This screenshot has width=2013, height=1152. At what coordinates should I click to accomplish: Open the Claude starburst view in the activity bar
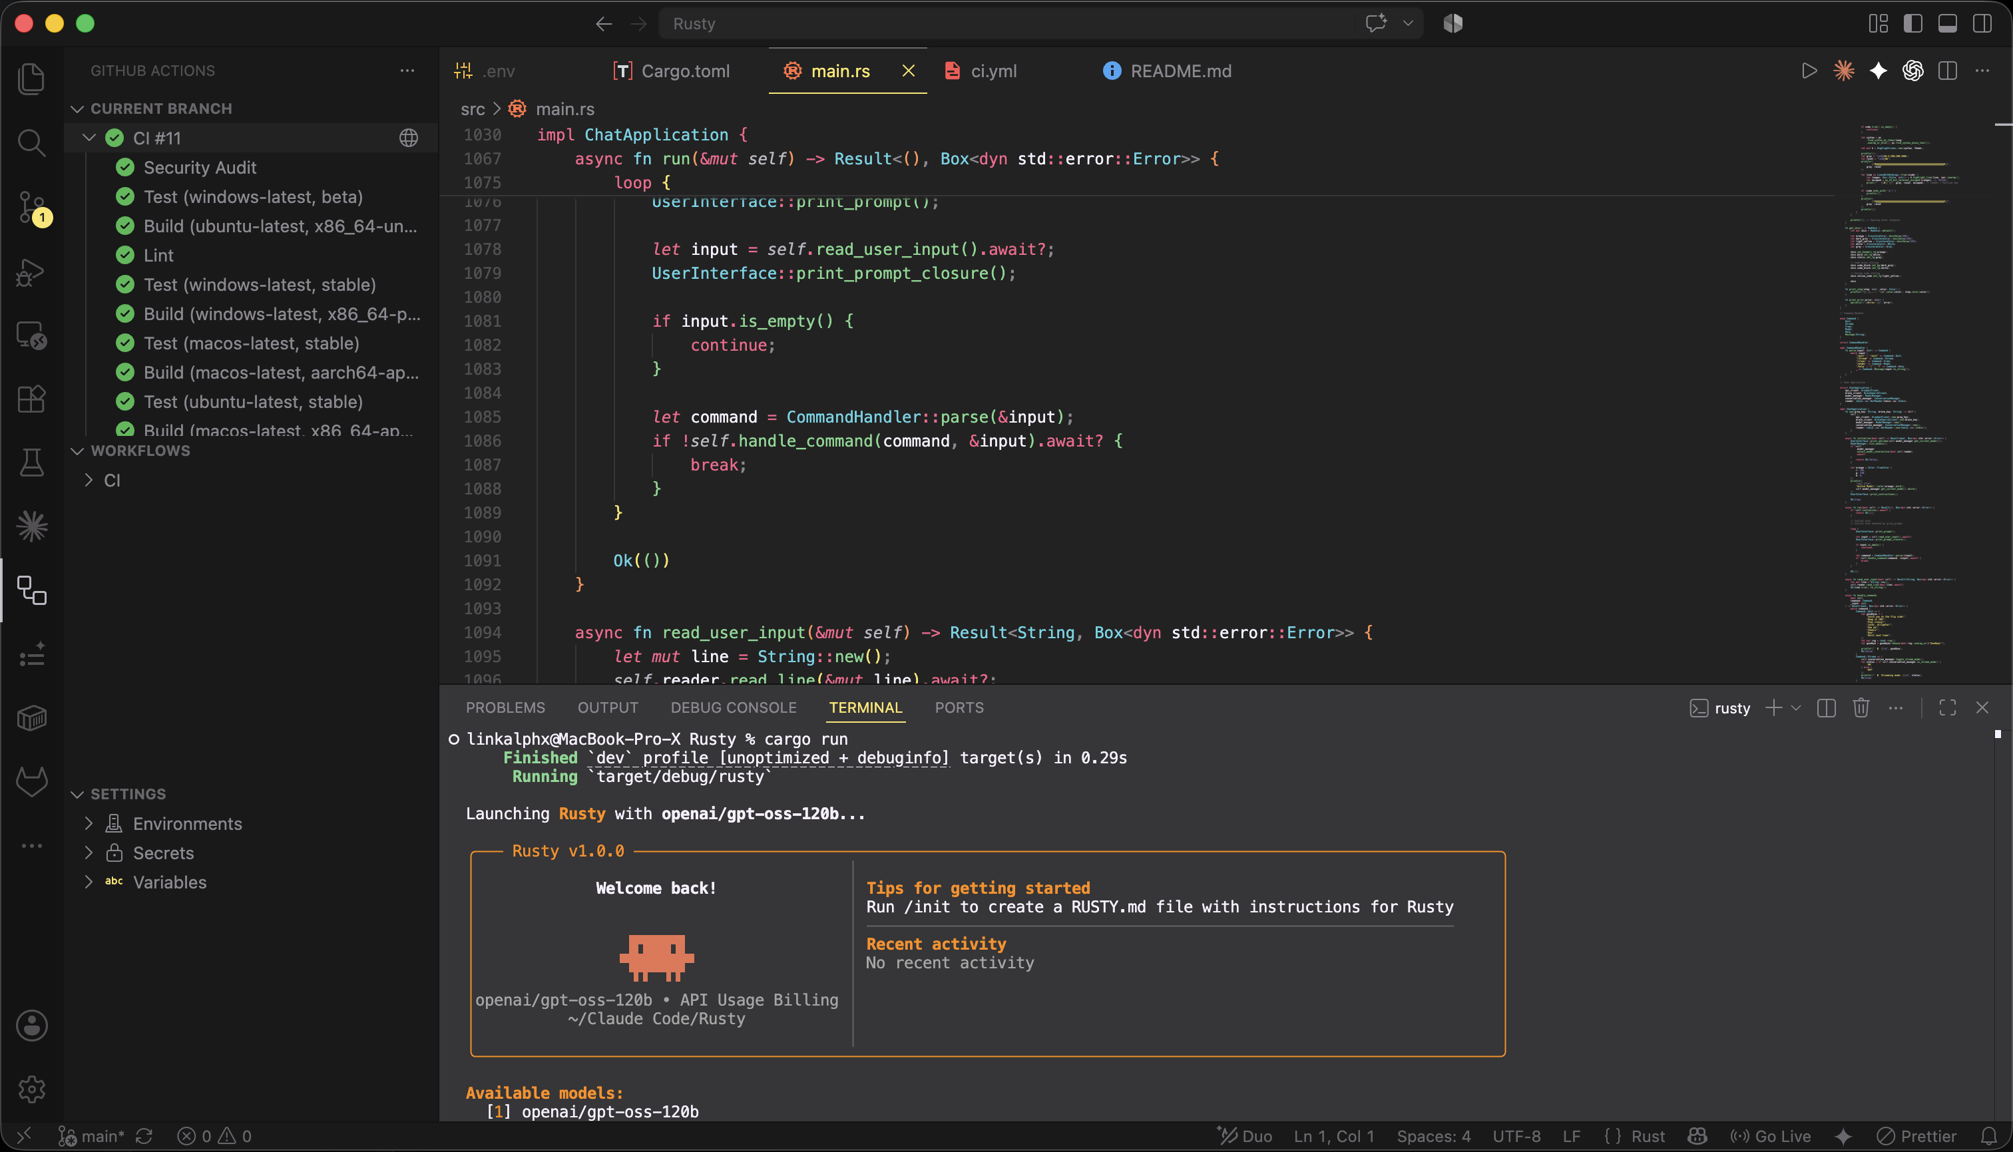(32, 526)
